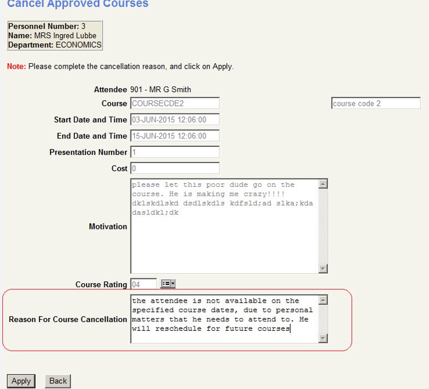429x389 pixels.
Task: Click the cancellation reason scroll down arrow
Action: click(x=324, y=338)
